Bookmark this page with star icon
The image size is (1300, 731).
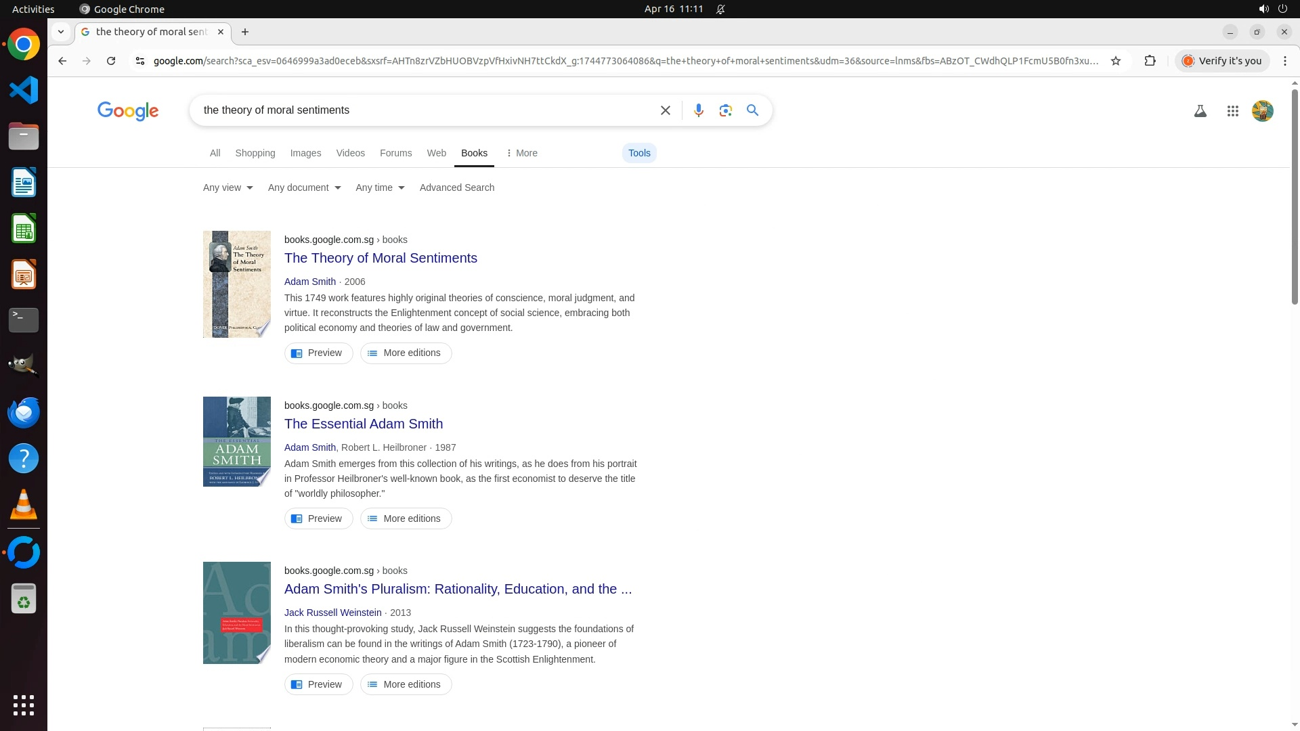[x=1116, y=61]
